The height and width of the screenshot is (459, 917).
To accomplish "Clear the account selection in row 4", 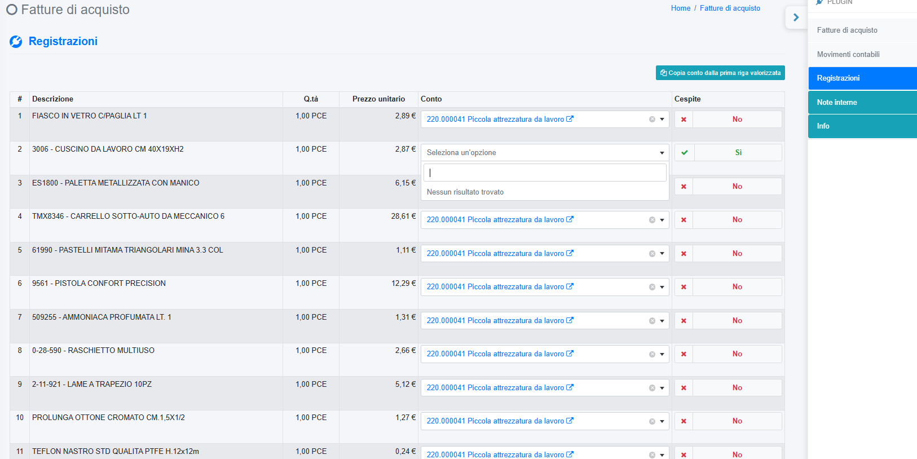I will point(652,220).
